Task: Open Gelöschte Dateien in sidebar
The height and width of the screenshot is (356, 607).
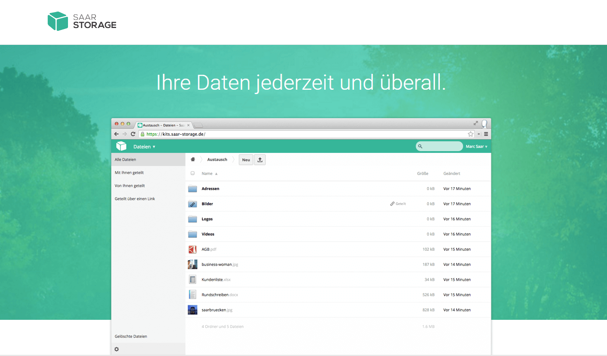Action: (x=131, y=336)
